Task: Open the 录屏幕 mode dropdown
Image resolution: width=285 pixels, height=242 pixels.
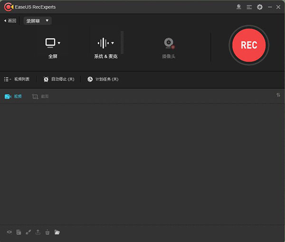Action: [38, 21]
